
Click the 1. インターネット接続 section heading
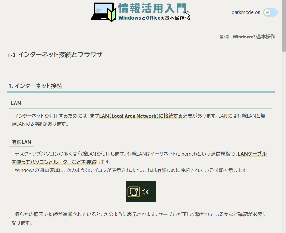point(35,86)
